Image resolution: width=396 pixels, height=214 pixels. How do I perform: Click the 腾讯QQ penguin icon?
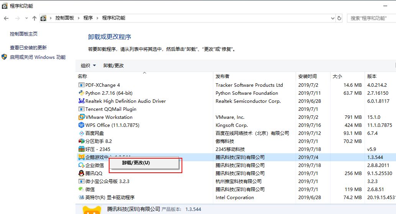click(x=81, y=173)
